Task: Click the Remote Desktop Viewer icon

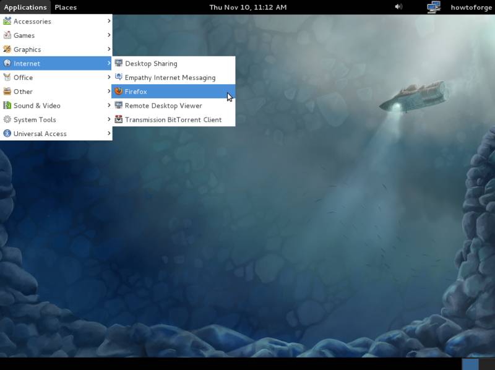Action: (118, 105)
